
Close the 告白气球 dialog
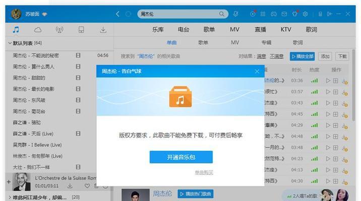click(257, 71)
